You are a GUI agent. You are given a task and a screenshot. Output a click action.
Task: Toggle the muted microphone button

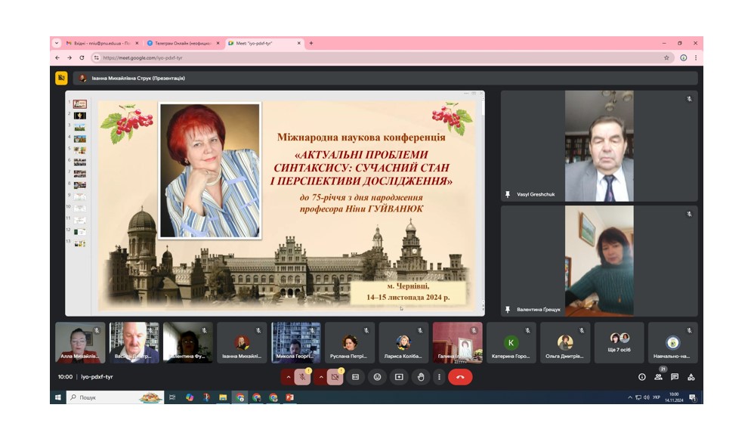coord(302,377)
